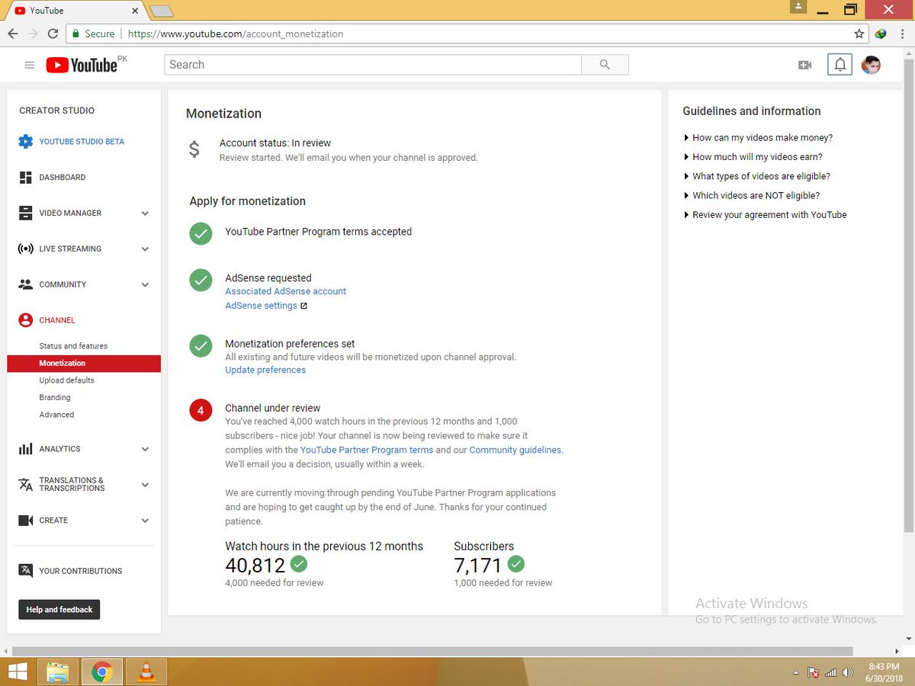Viewport: 915px width, 686px height.
Task: Click the red step 4 circle
Action: (x=201, y=411)
